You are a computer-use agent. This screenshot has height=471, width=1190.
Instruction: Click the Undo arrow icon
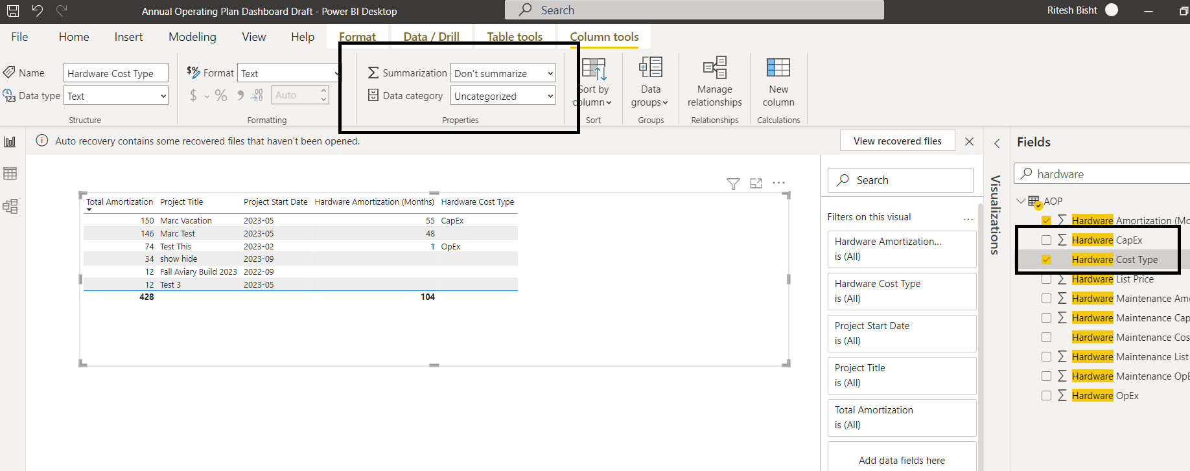[x=38, y=10]
